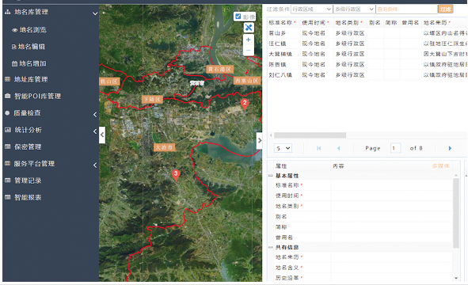Open 智能POI库管理 sidebar menu

point(37,96)
